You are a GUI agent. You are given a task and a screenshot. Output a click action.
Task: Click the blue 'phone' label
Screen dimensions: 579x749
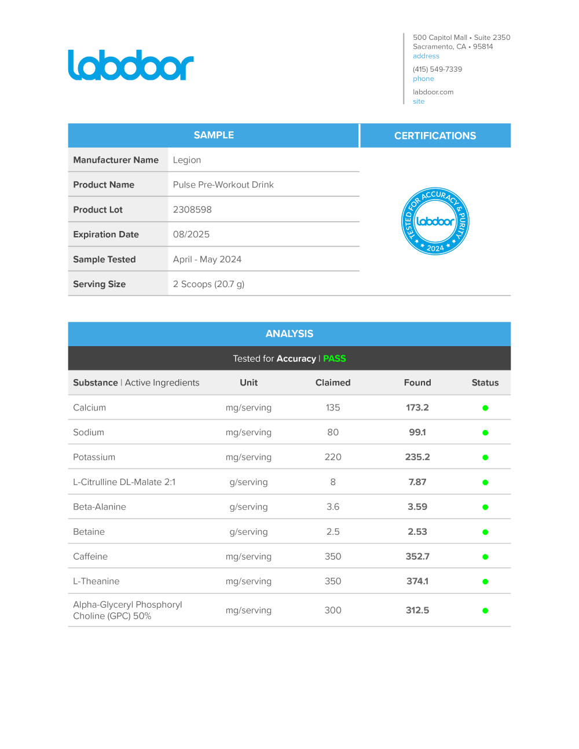point(423,79)
